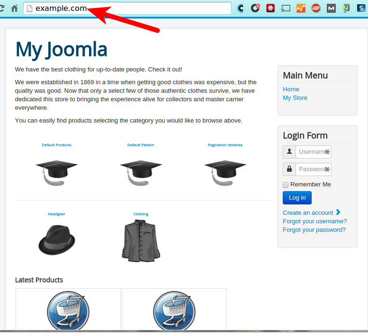This screenshot has height=334, width=368.
Task: Click the My Joomla site title
Action: coord(61,50)
